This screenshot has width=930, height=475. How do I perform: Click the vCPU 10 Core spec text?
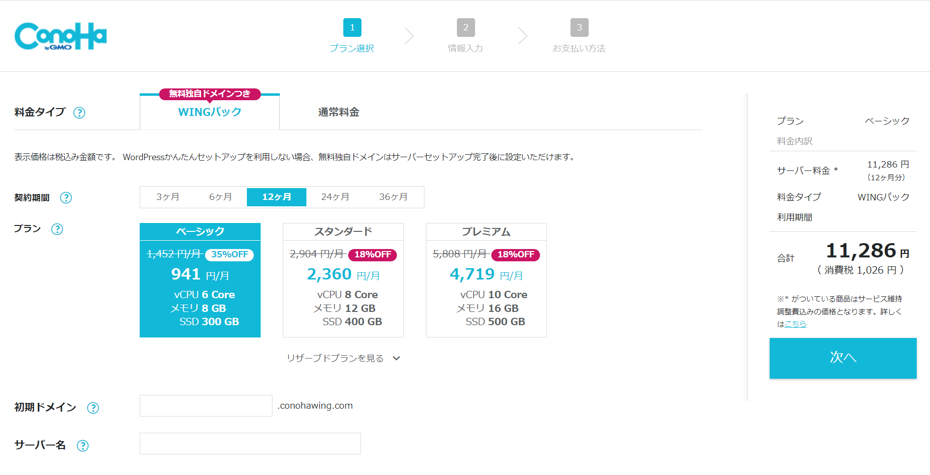[x=494, y=295]
